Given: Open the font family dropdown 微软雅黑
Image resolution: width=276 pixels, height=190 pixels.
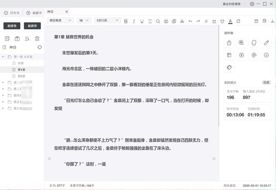Looking at the screenshot, I should pyautogui.click(x=60, y=20).
